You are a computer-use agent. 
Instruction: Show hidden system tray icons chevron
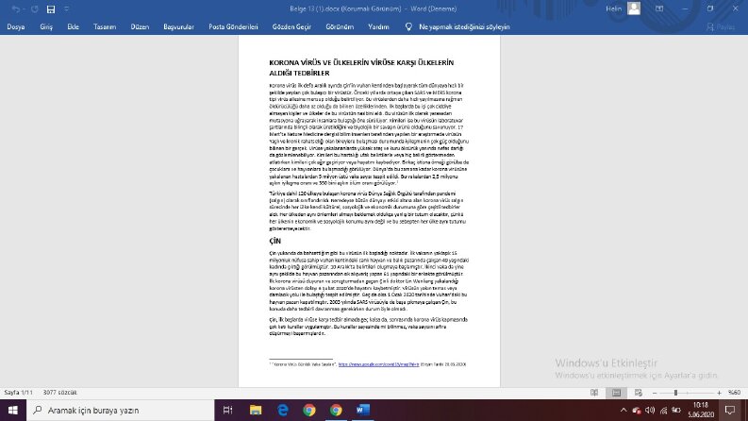[623, 410]
